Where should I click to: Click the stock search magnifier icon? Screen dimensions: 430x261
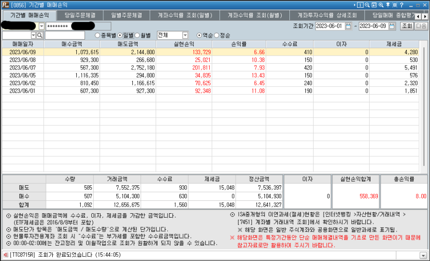[40, 35]
